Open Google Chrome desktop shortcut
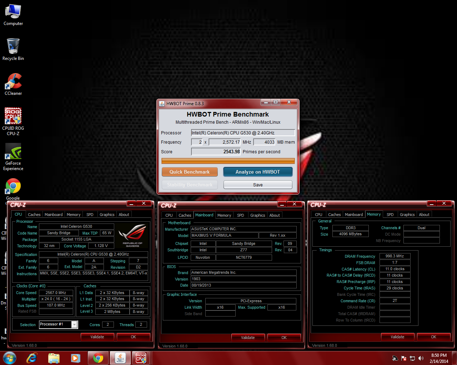 click(x=13, y=189)
